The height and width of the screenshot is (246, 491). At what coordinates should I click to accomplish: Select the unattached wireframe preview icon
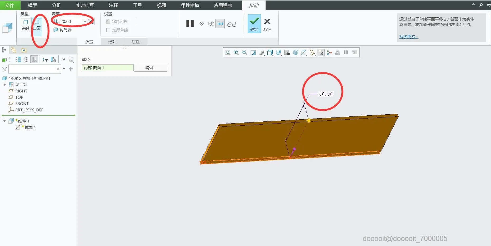click(211, 24)
